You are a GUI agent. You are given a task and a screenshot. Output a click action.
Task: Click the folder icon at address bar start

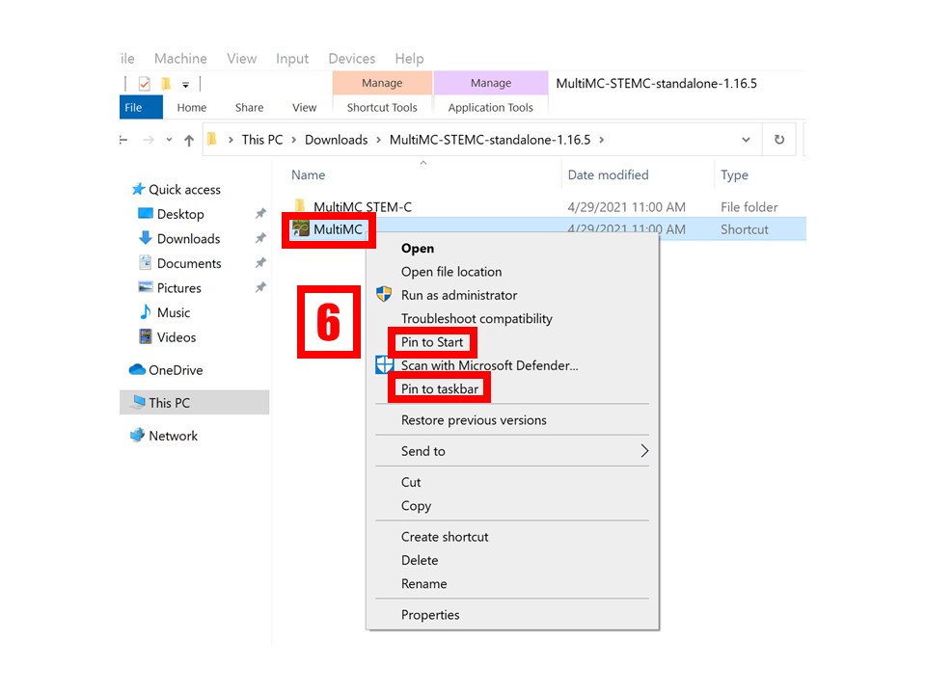point(212,139)
